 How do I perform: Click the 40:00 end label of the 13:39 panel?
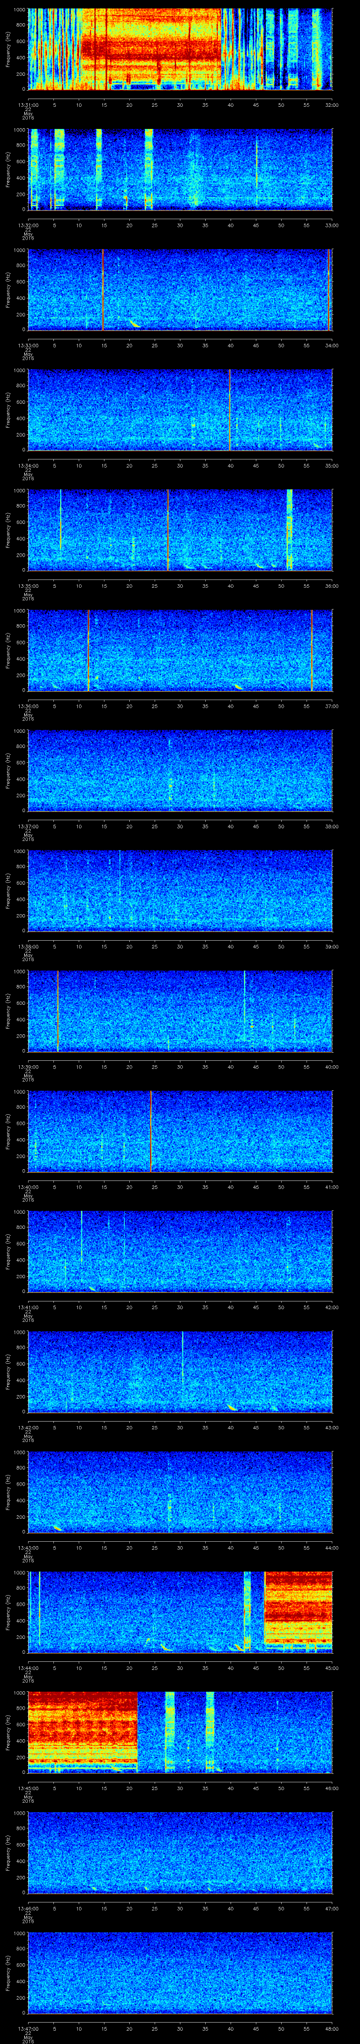point(332,1067)
